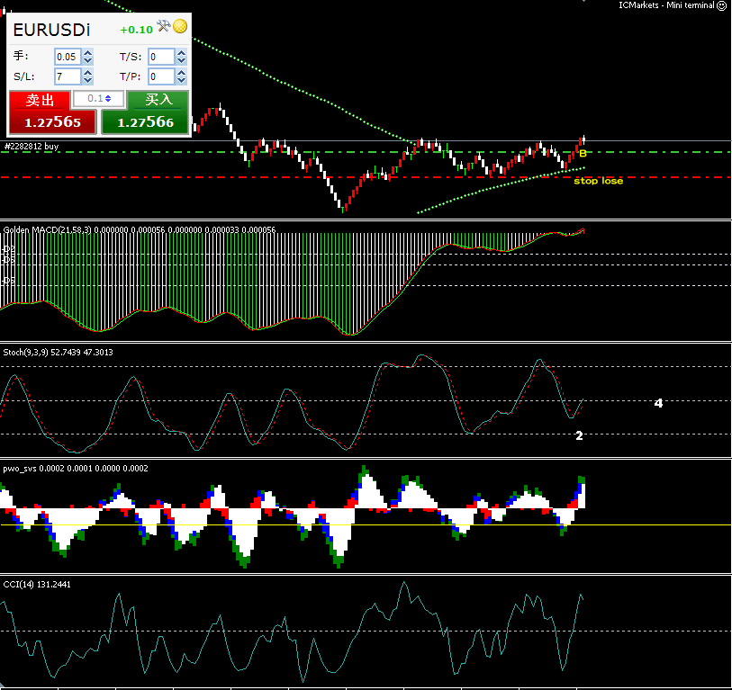Focus the T/S input field
This screenshot has width=732, height=690.
(161, 57)
